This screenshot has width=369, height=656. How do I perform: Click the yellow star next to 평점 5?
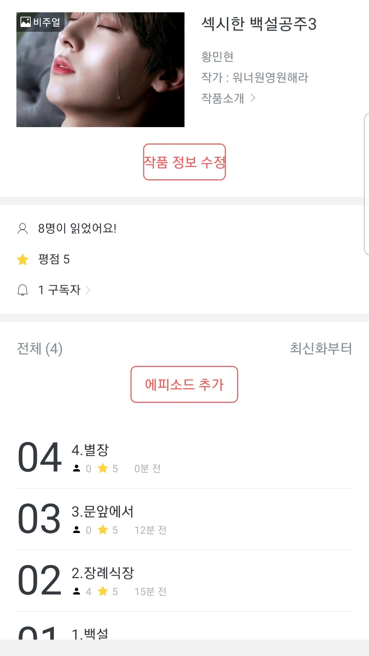coord(23,259)
